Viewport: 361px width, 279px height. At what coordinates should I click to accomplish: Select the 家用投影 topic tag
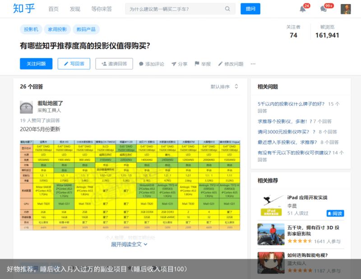click(57, 29)
